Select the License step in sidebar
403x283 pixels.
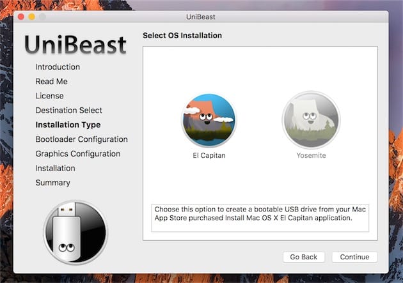(x=49, y=96)
